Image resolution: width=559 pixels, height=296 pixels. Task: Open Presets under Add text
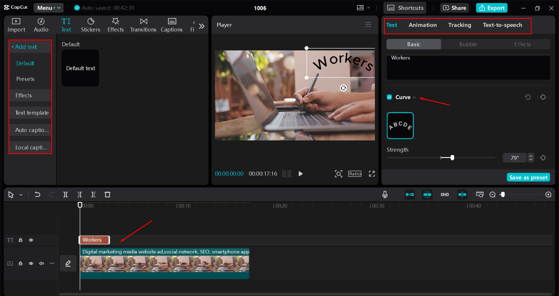[25, 79]
